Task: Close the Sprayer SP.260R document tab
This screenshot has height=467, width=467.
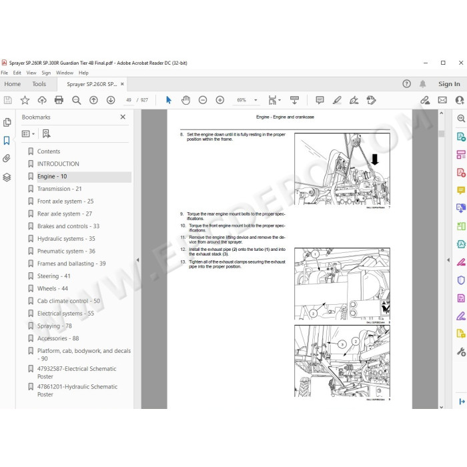Action: pos(122,84)
